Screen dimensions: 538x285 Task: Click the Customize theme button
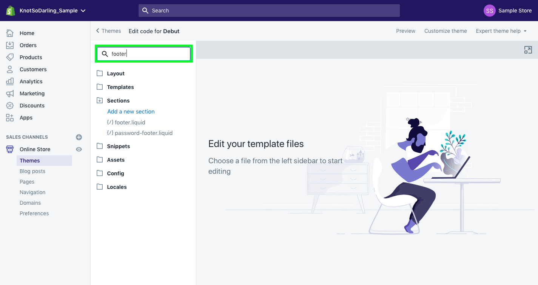(x=446, y=31)
